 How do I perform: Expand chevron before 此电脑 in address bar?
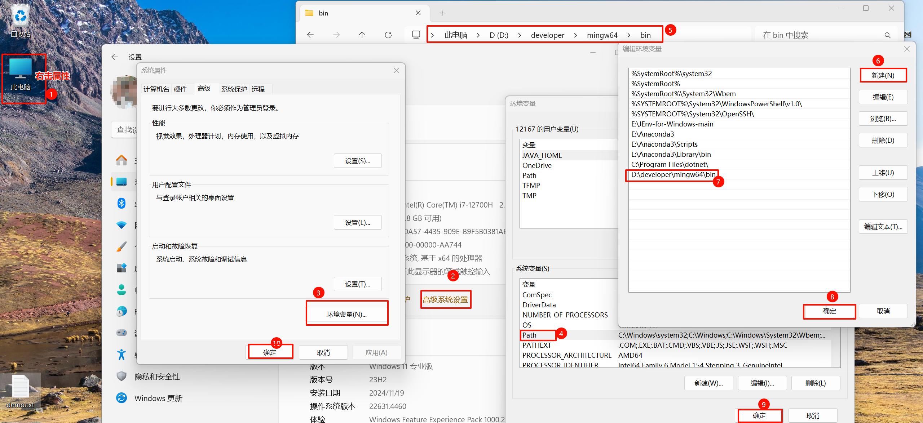432,35
